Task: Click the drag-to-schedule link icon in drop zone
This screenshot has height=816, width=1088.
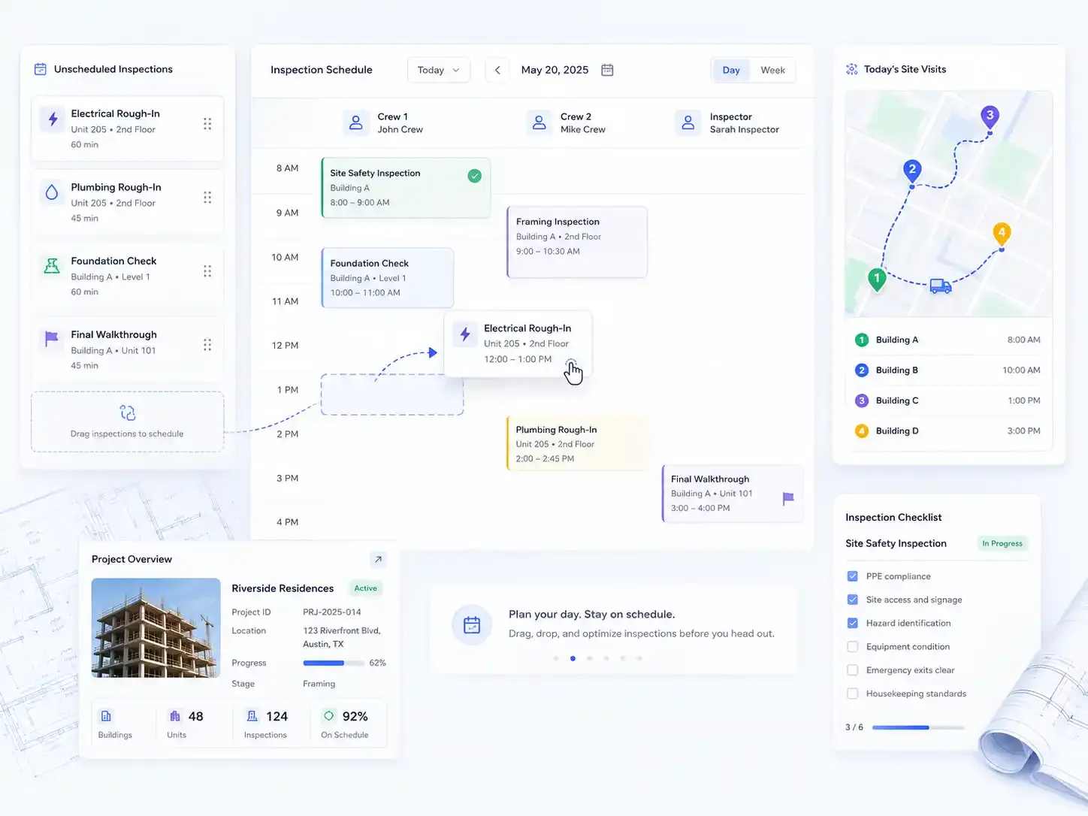Action: tap(128, 413)
